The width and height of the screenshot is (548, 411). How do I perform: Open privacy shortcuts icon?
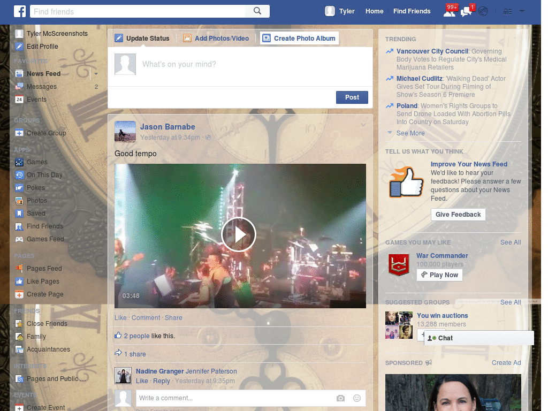point(507,12)
